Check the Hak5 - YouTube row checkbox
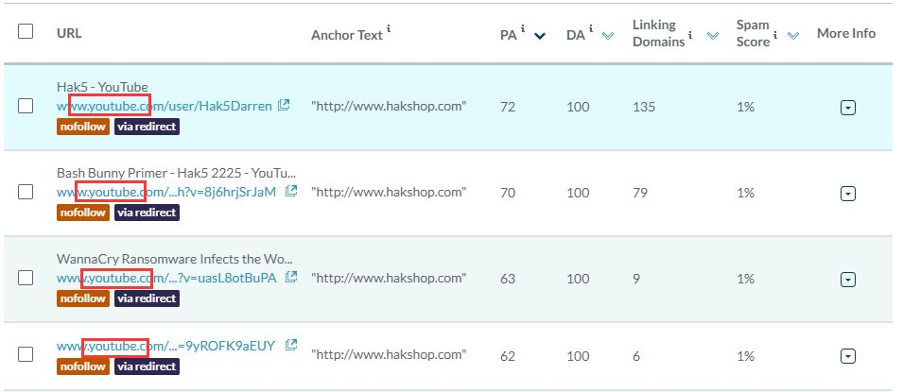Viewport: 903px width, 392px height. (26, 106)
